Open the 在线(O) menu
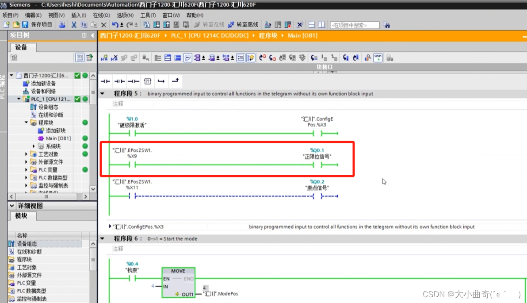Image resolution: width=527 pixels, height=303 pixels. coord(101,15)
